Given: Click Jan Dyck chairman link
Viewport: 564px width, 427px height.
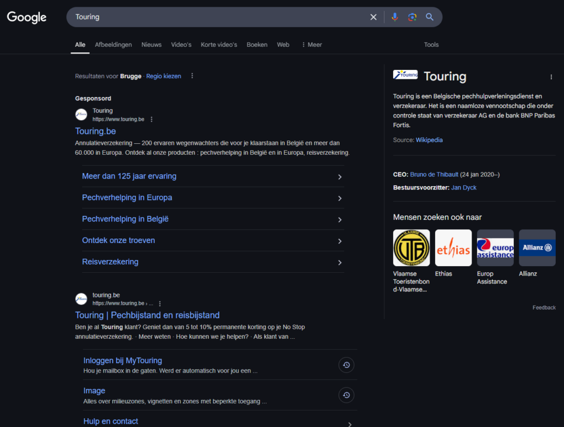Looking at the screenshot, I should 464,187.
